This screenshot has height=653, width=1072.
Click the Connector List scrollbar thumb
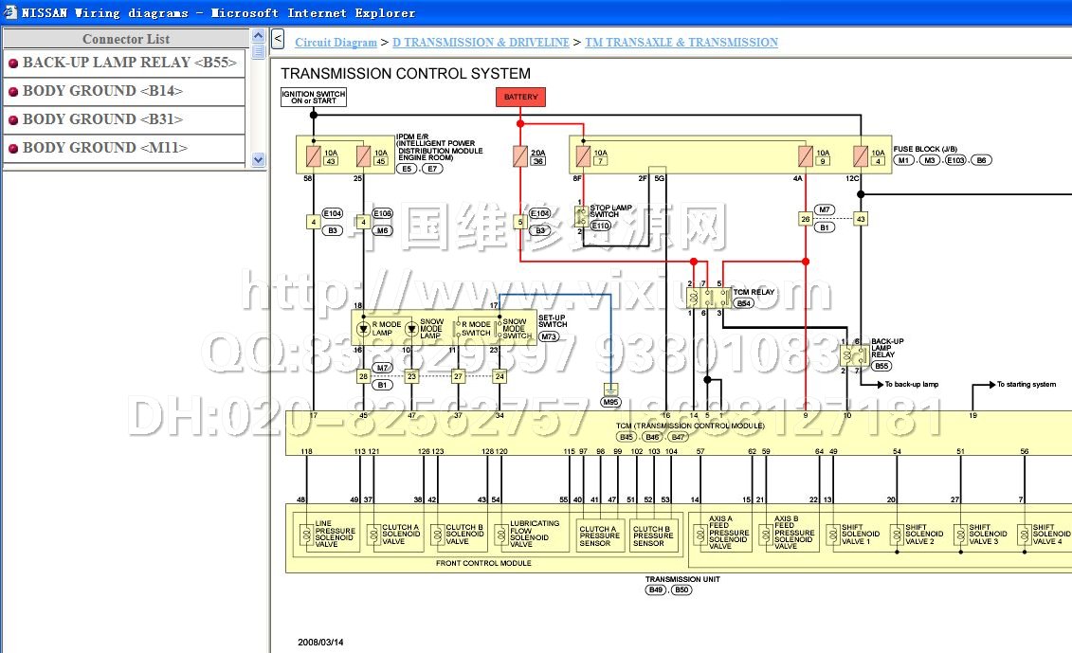[x=258, y=51]
